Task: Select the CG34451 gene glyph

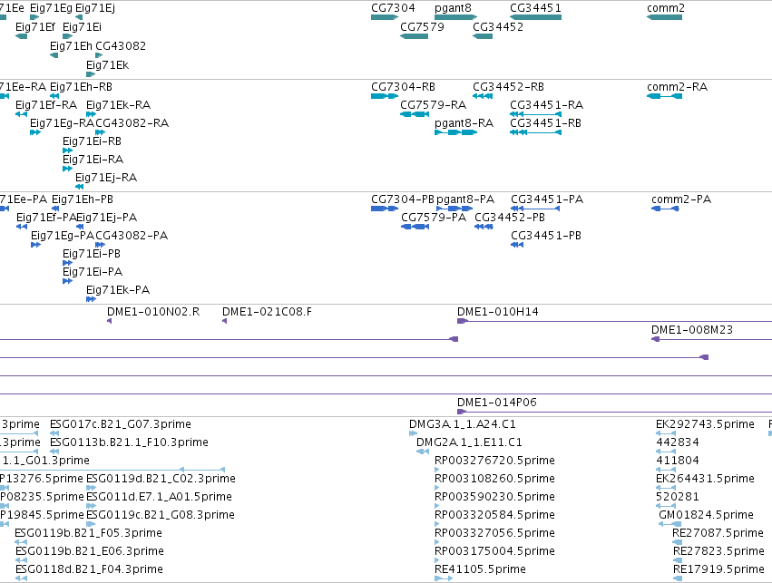Action: (535, 17)
